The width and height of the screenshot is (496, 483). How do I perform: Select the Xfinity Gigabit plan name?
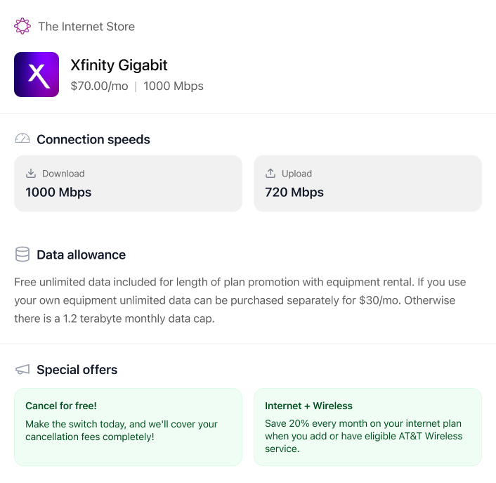[x=119, y=65]
